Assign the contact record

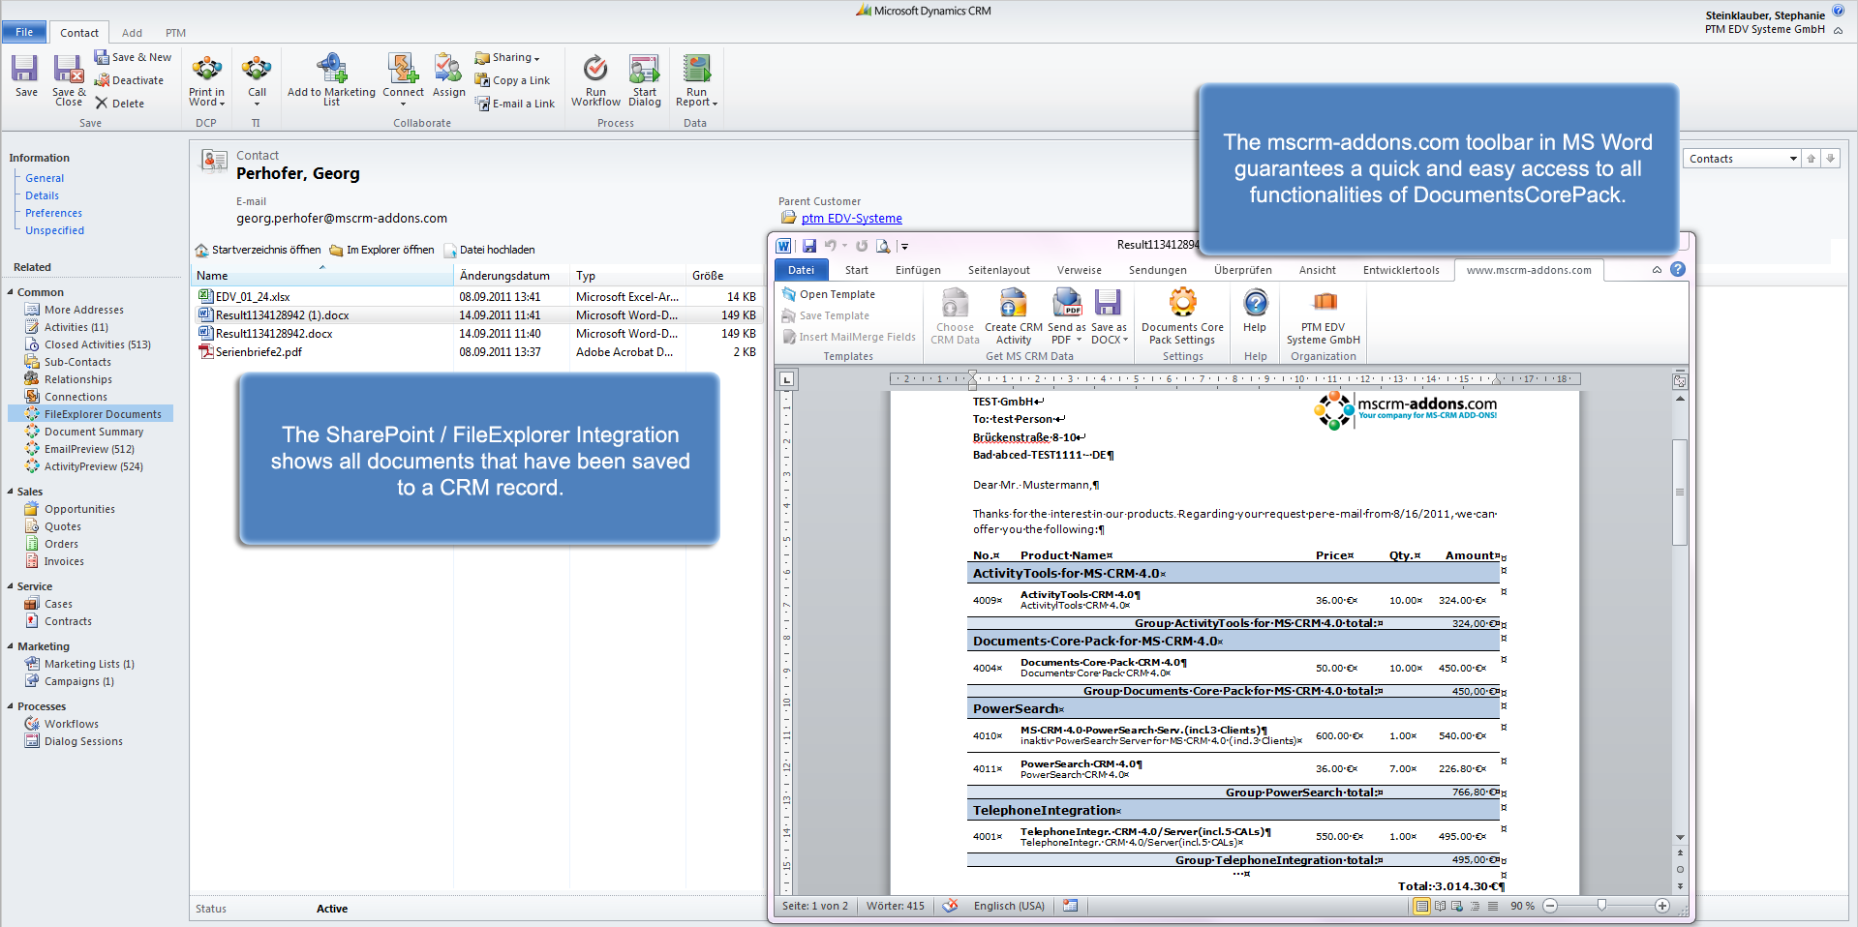click(x=448, y=76)
